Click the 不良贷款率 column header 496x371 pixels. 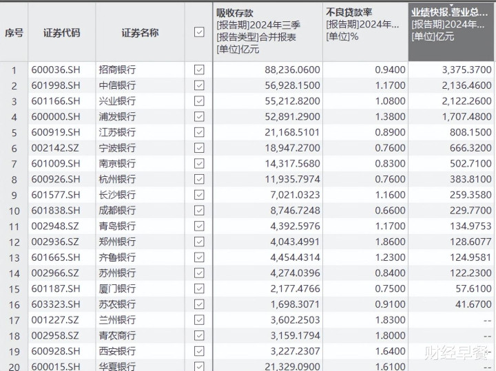(365, 32)
